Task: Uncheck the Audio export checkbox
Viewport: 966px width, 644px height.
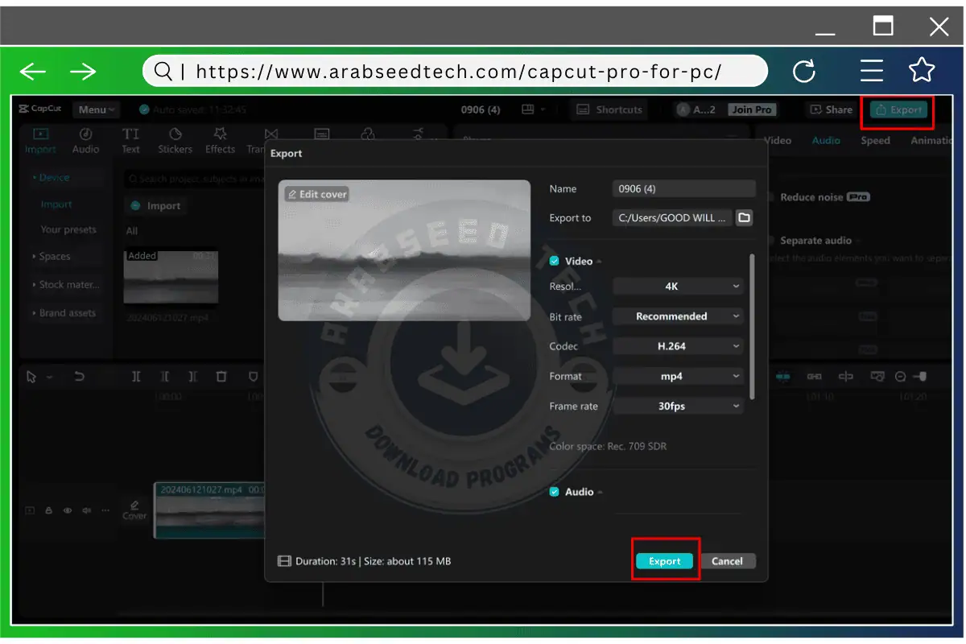Action: [x=555, y=492]
